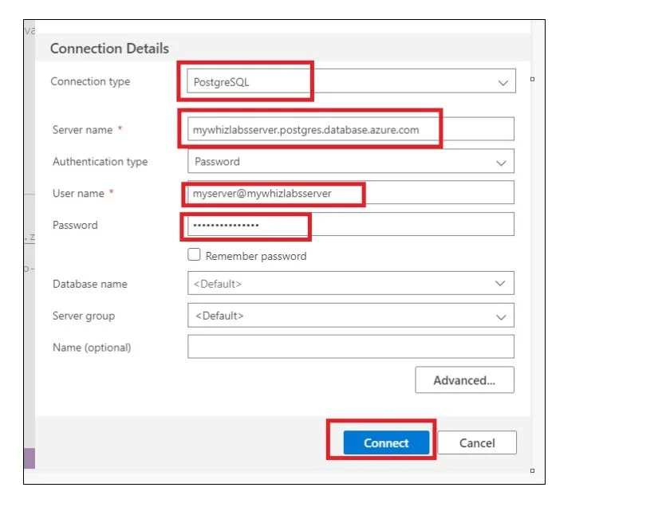Click the Server group chevron arrow

coord(501,317)
